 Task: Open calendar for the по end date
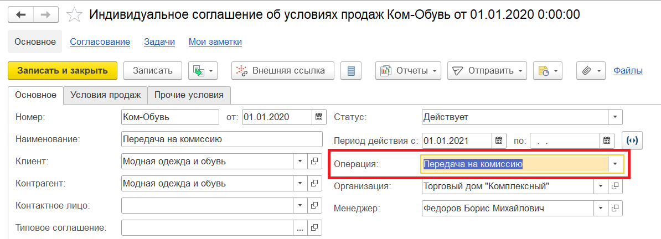(607, 141)
